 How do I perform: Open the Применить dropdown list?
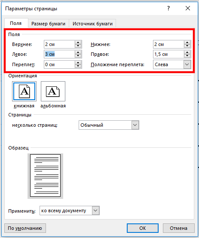click(95, 211)
